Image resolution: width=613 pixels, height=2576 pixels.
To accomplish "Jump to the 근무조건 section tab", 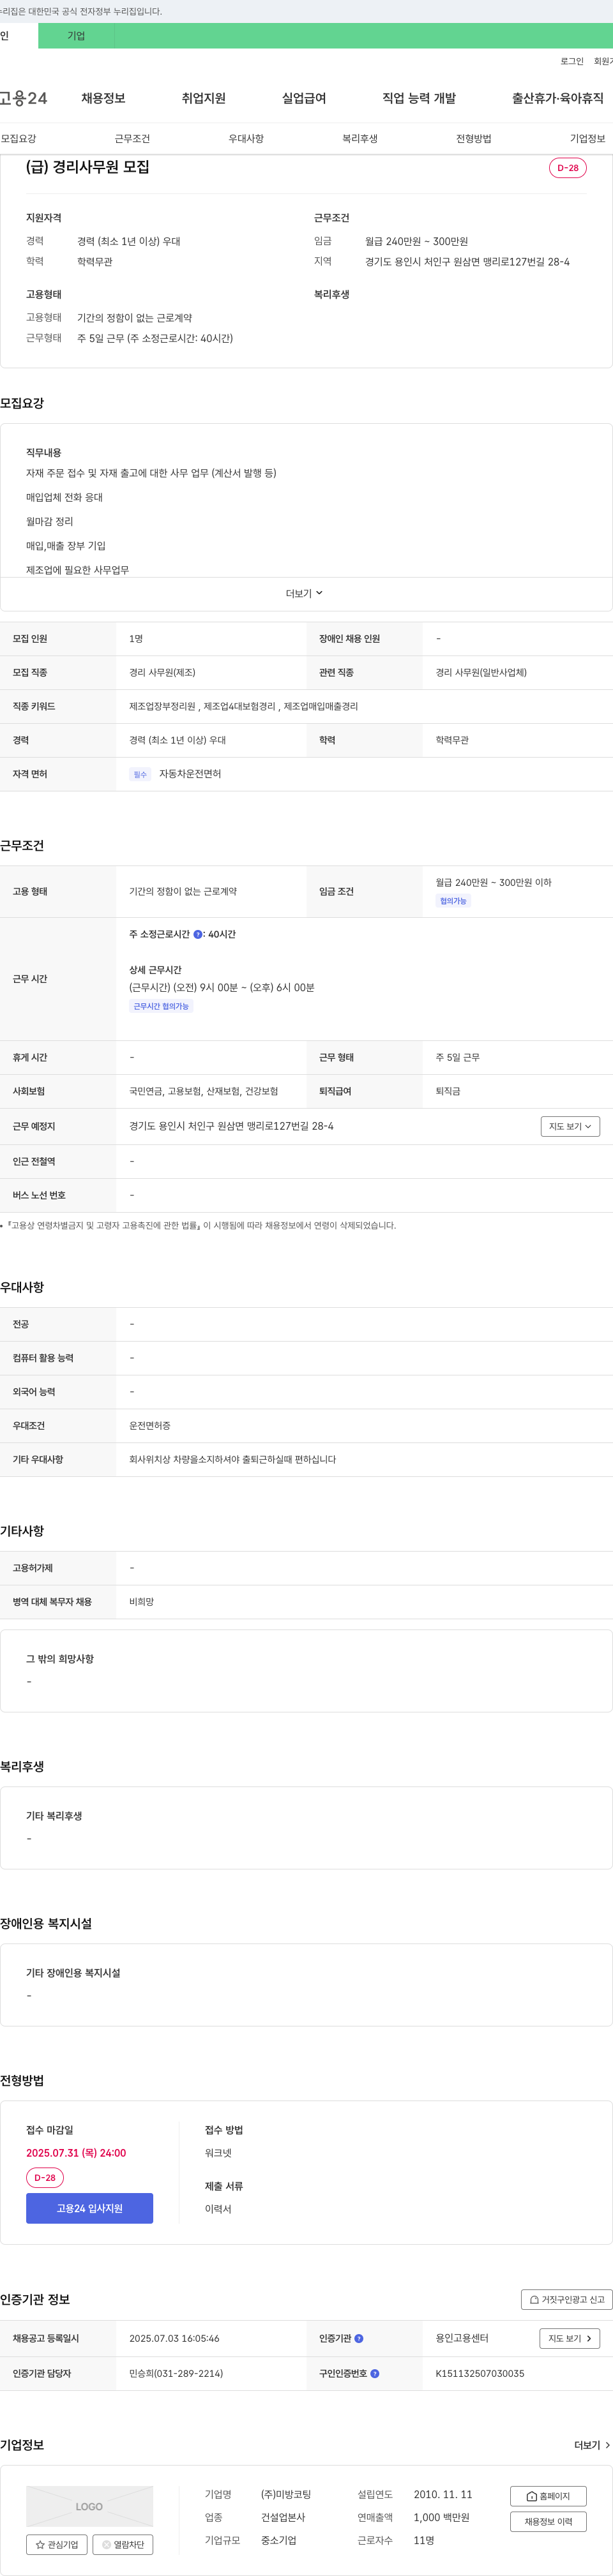I will [132, 139].
